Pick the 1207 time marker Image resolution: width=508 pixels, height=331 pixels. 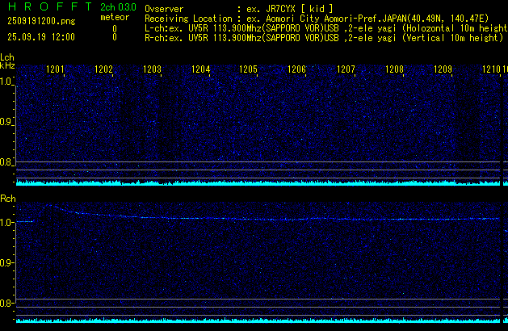pos(346,70)
